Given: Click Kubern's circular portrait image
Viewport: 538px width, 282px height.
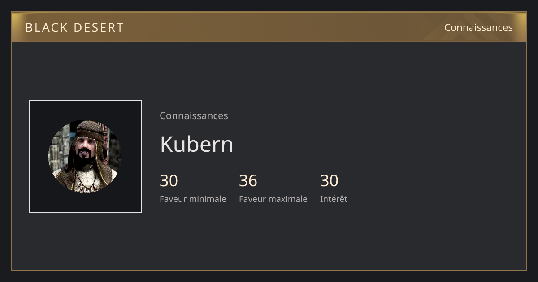Looking at the screenshot, I should click(x=85, y=156).
